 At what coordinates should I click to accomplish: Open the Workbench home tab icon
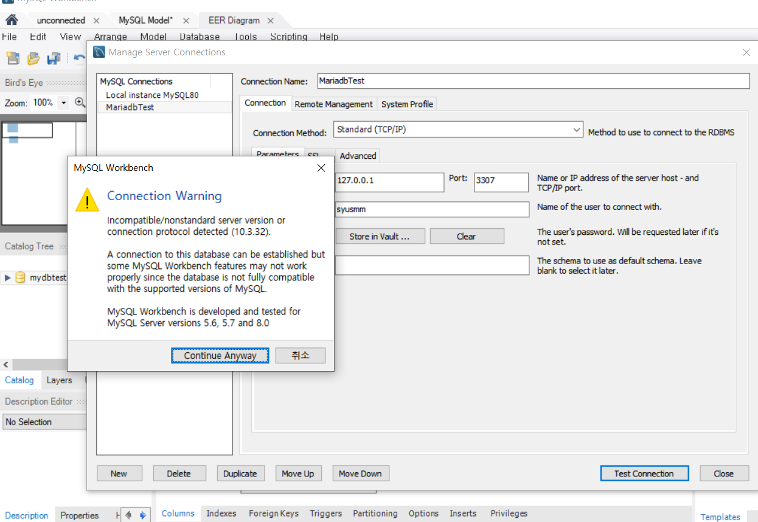coord(12,20)
